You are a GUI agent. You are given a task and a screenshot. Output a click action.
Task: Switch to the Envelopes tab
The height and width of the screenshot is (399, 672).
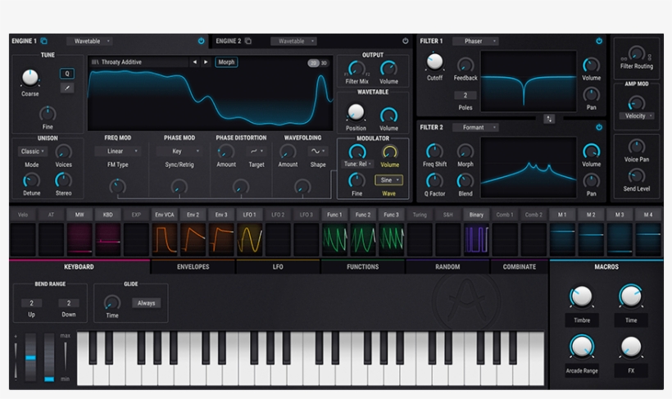tap(193, 267)
